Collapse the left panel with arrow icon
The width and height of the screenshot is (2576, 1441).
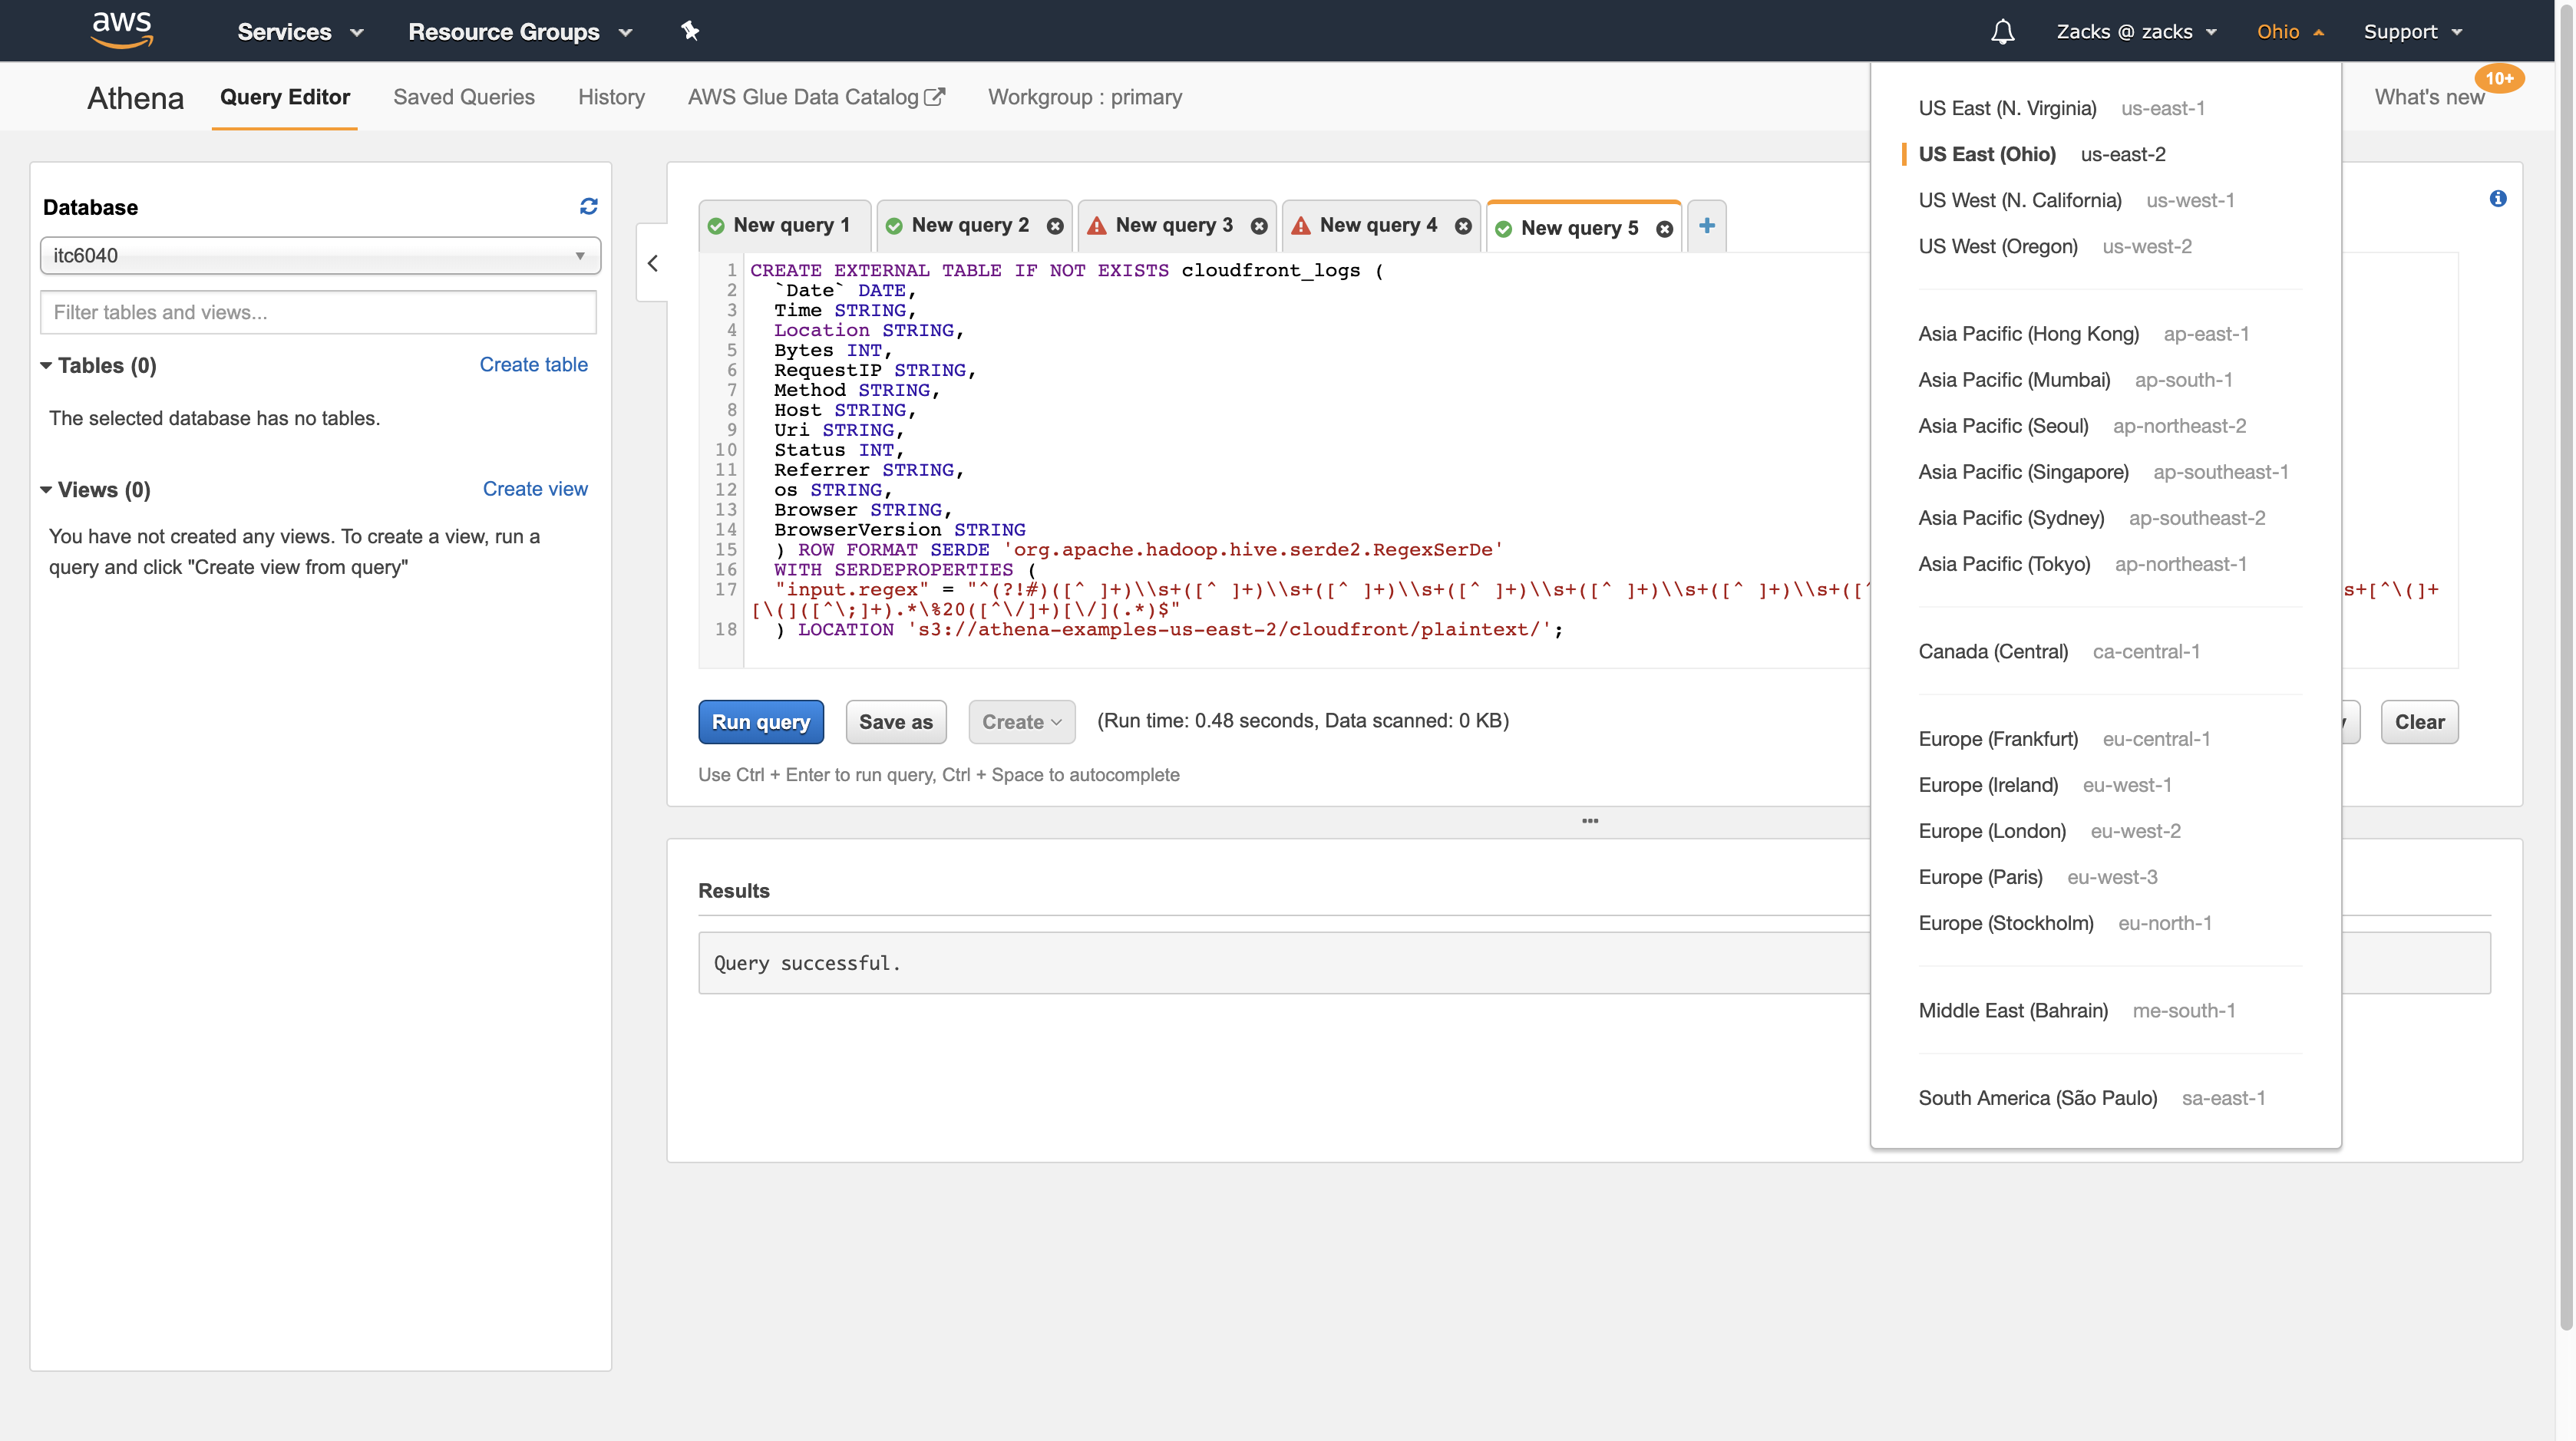coord(653,263)
